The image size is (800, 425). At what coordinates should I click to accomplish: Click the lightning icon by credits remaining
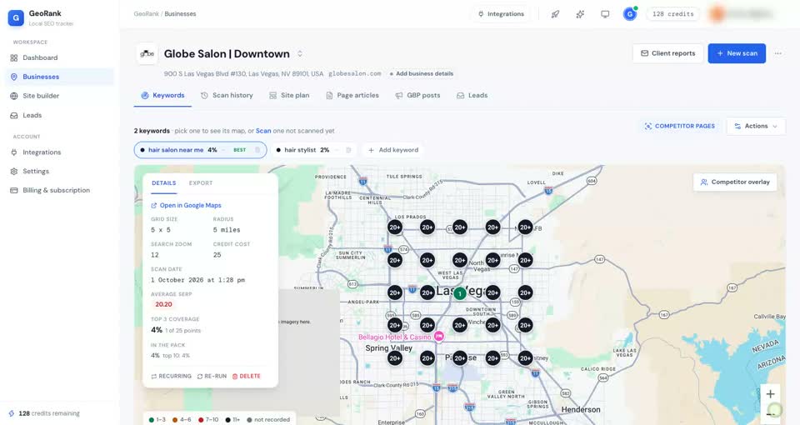click(x=12, y=413)
